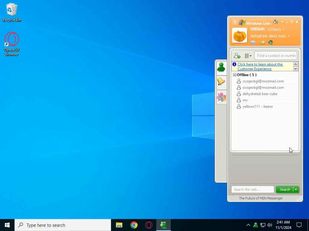Edit the personal message 'dehydrate deez nuts'
Viewport: 309px width, 231px height.
(268, 36)
